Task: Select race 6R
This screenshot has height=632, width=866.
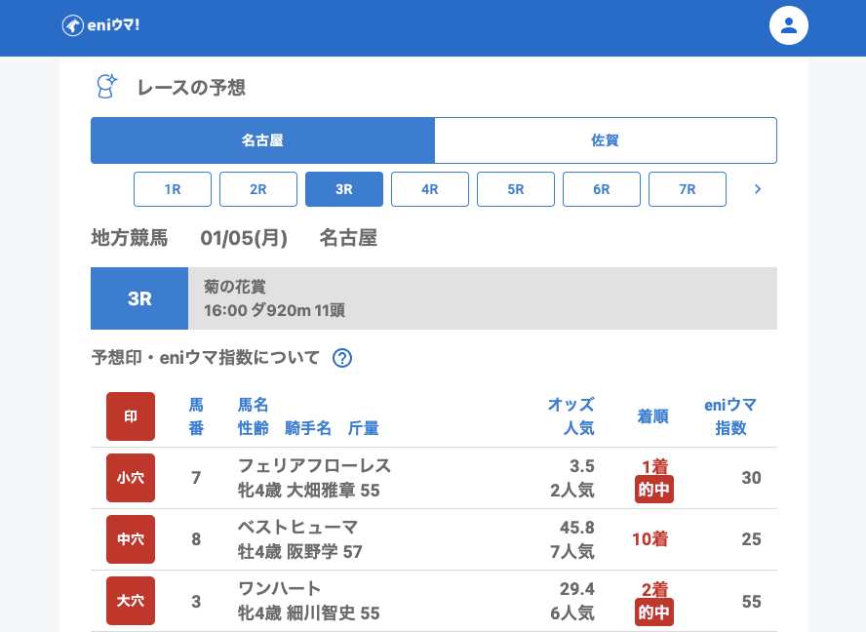Action: point(602,189)
